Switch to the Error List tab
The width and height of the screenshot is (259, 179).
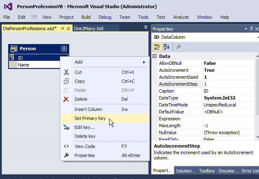[250, 171]
